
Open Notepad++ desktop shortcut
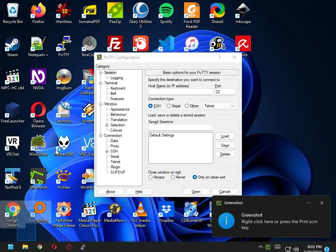click(x=38, y=46)
